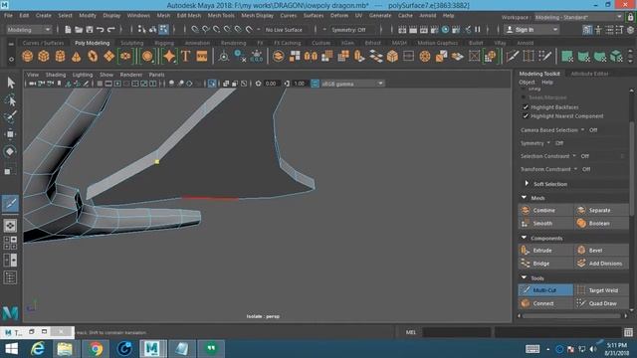The image size is (637, 358).
Task: Open Script Editor icon at bottom right
Action: (628, 332)
